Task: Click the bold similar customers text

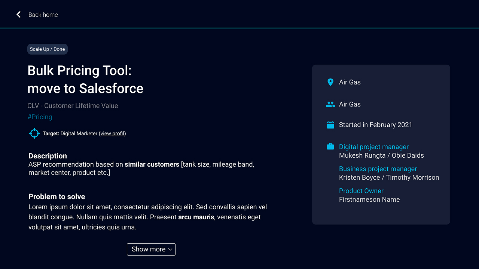Action: point(152,164)
